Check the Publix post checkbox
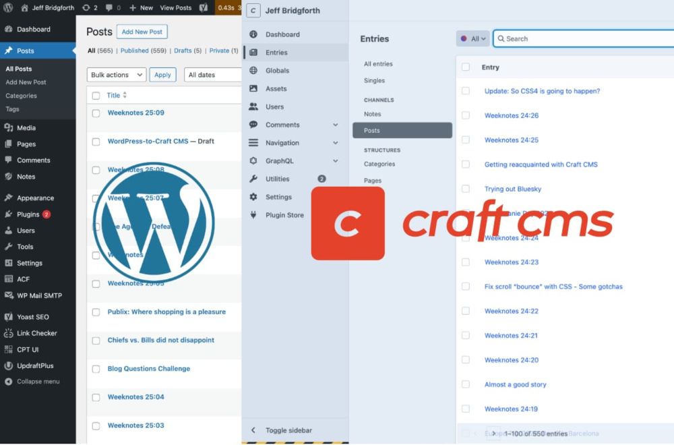 96,312
